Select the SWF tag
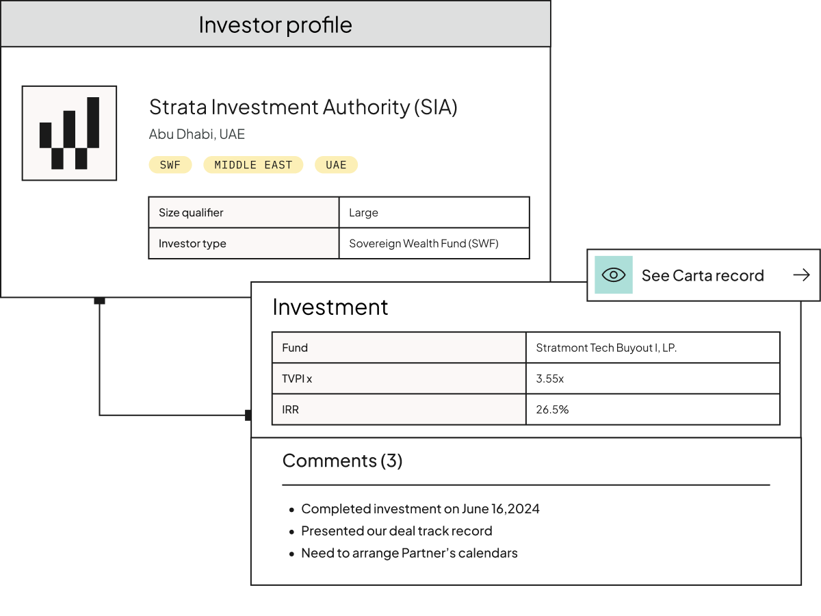 tap(170, 165)
